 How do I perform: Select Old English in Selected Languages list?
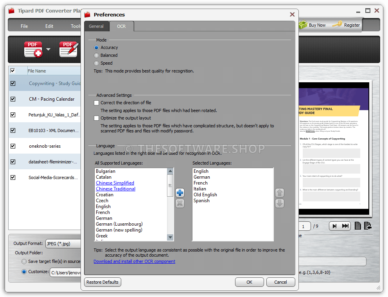coord(205,194)
